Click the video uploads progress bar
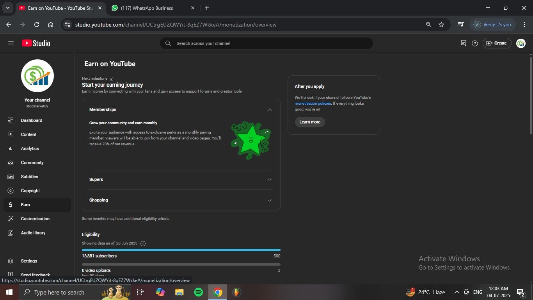 [x=181, y=264]
